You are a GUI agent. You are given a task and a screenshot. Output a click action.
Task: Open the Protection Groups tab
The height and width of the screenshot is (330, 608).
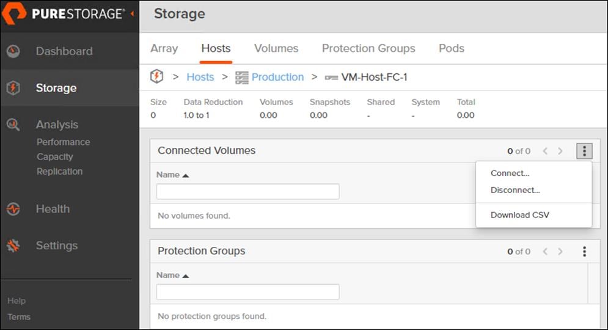pyautogui.click(x=368, y=48)
